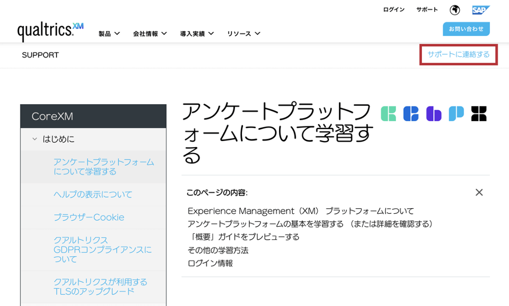The width and height of the screenshot is (509, 306).
Task: Jump to アンケートプラットフォームの基本を学習する section
Action: pyautogui.click(x=311, y=224)
